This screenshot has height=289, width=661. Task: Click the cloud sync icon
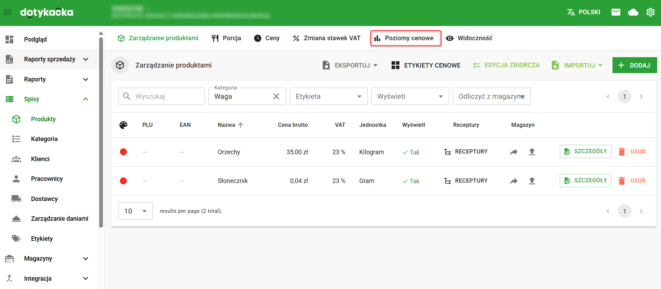tap(633, 12)
